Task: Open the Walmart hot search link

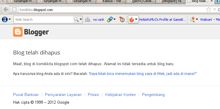Action: (206, 20)
